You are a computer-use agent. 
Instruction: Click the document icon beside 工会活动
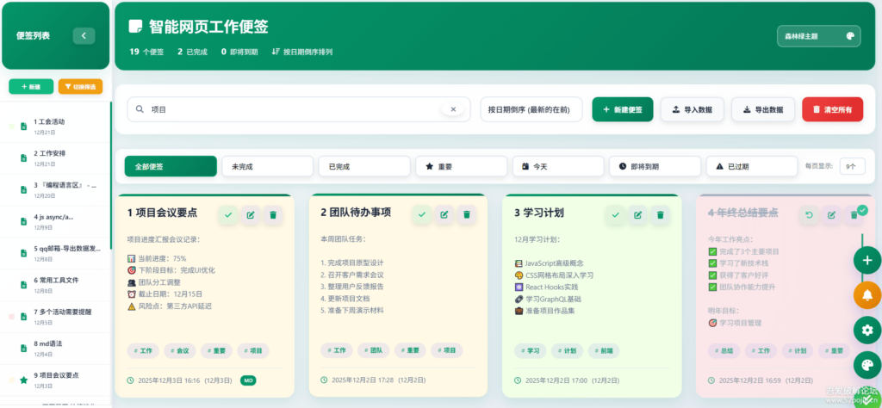23,127
